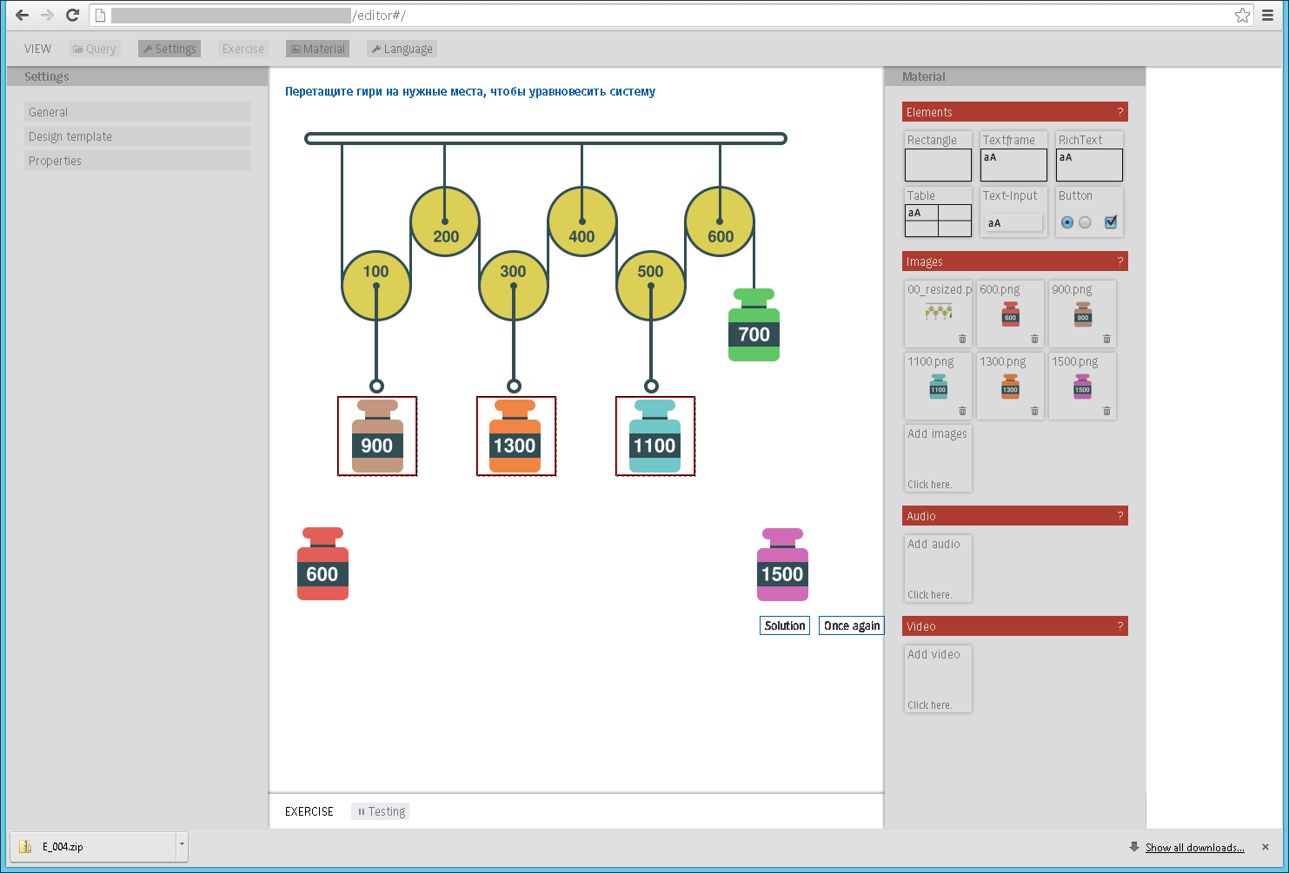This screenshot has width=1289, height=873.
Task: Click Show all downloads link
Action: tap(1194, 848)
